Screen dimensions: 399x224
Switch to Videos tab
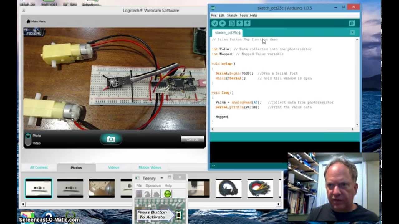tap(114, 167)
